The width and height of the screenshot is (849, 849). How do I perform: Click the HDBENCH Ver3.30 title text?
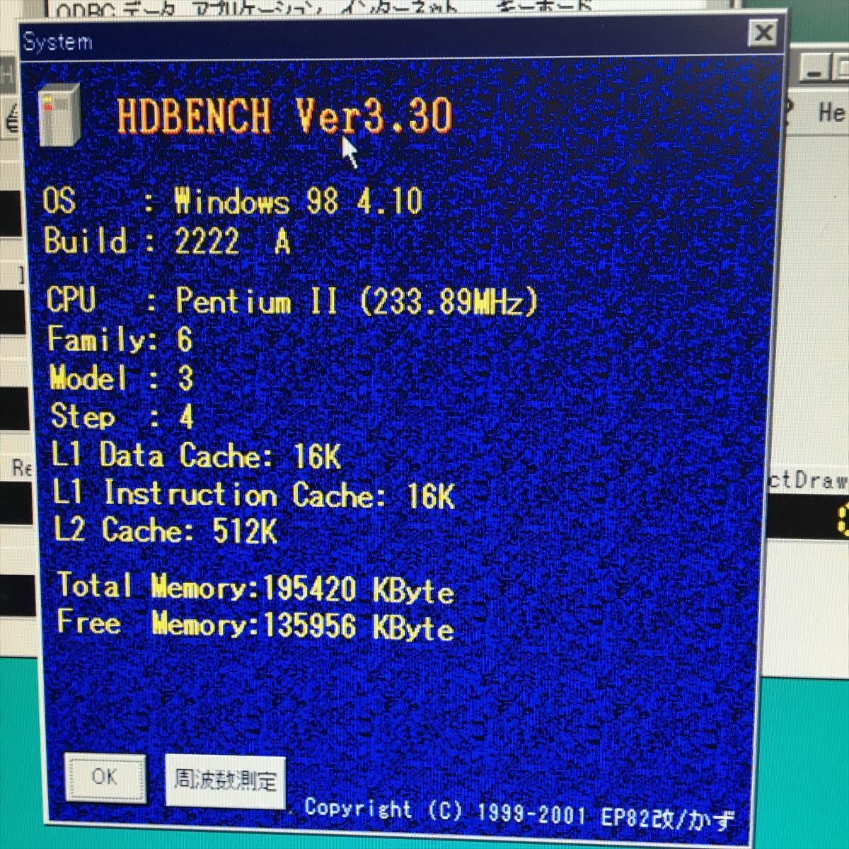[x=284, y=115]
